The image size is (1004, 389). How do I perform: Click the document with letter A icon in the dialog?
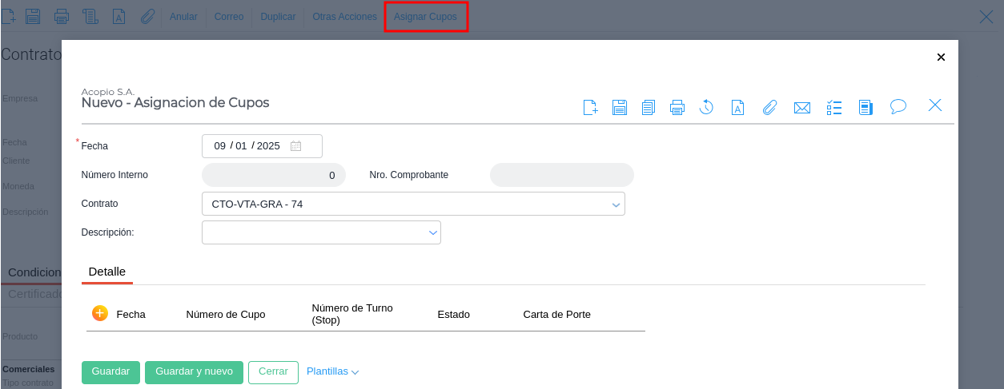(x=738, y=107)
